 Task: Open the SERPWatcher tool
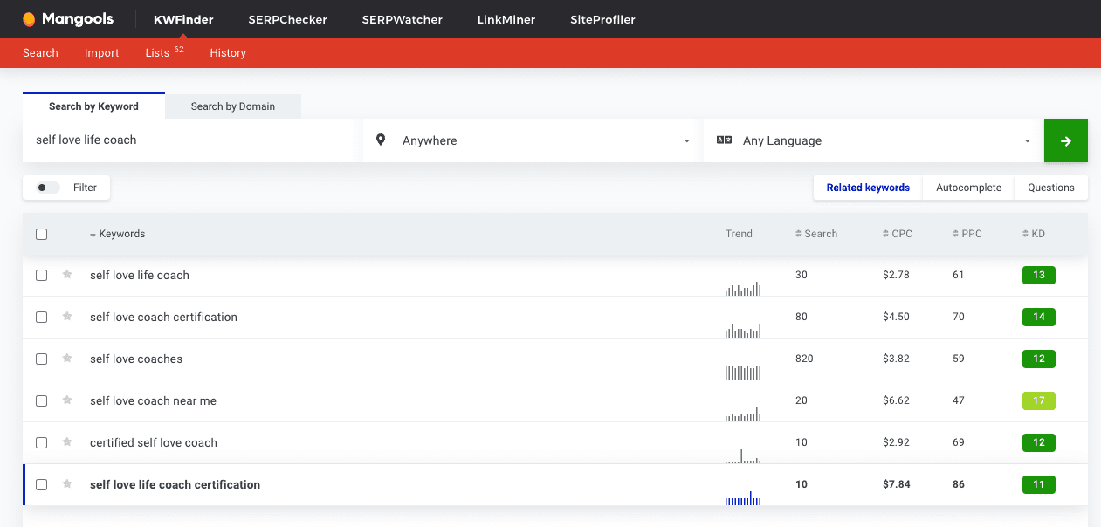(x=402, y=19)
